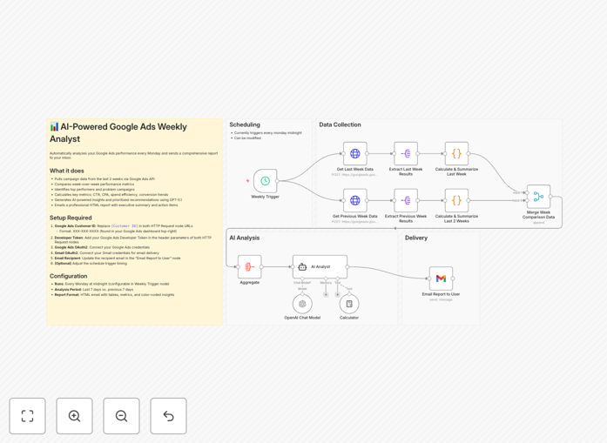Click the 'Can be modified' bullet text

[x=247, y=138]
